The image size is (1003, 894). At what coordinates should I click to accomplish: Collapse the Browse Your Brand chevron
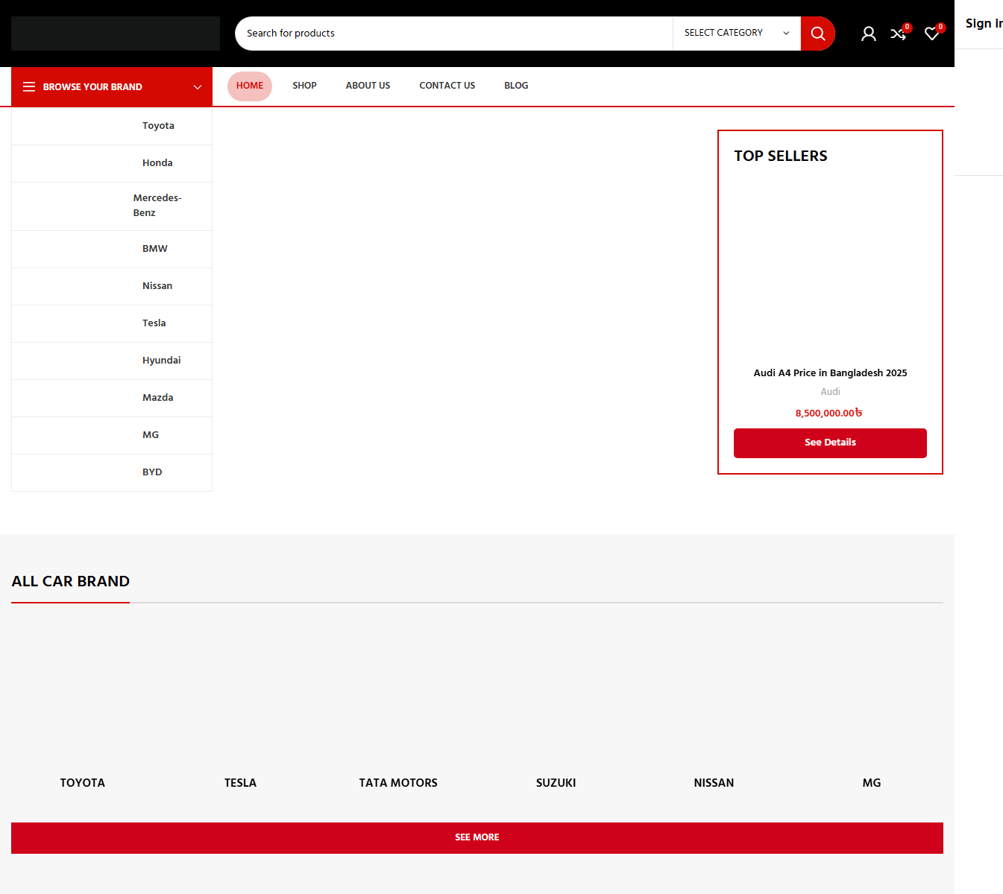click(198, 87)
